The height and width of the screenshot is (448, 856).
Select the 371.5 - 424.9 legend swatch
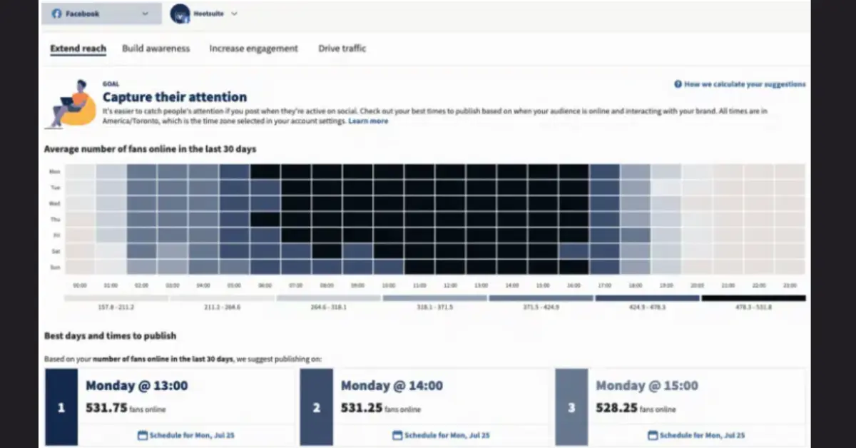click(541, 298)
